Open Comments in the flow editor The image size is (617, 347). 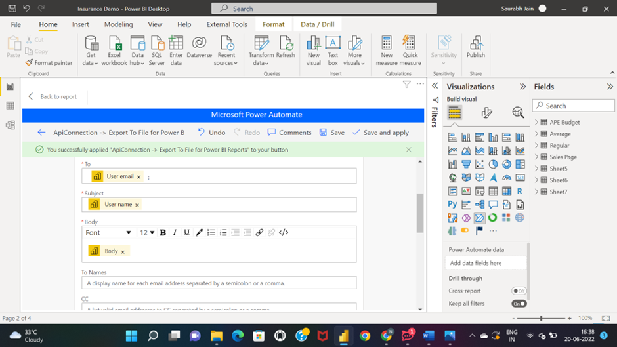coord(289,133)
